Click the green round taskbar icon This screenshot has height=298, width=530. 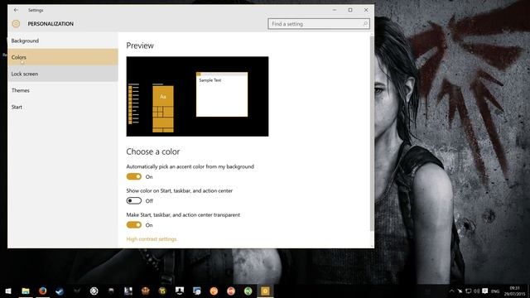point(248,291)
